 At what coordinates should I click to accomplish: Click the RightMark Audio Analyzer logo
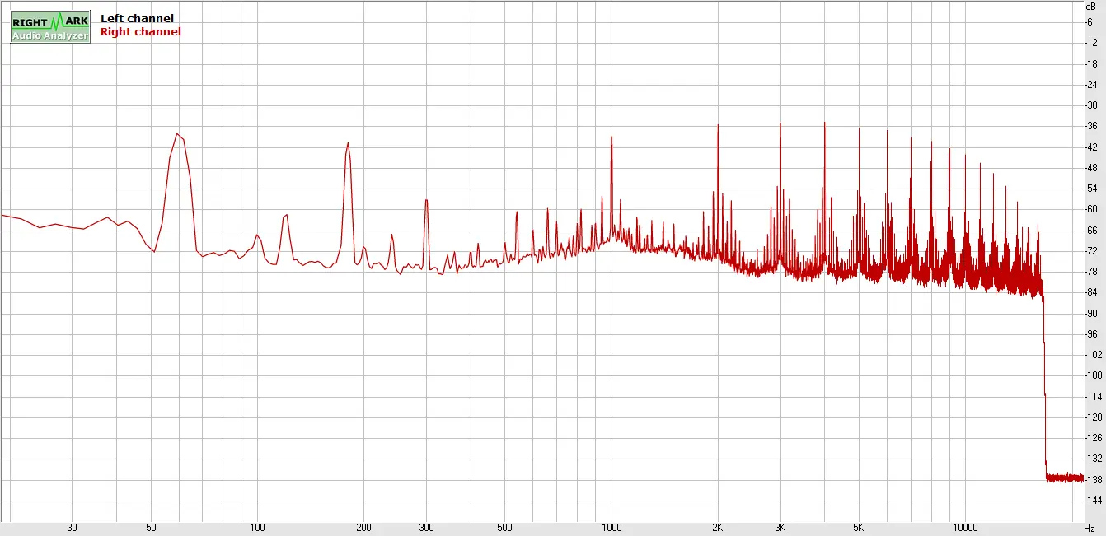click(x=50, y=26)
